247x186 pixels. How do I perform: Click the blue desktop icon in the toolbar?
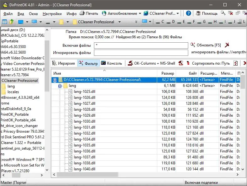pyautogui.click(x=21, y=22)
